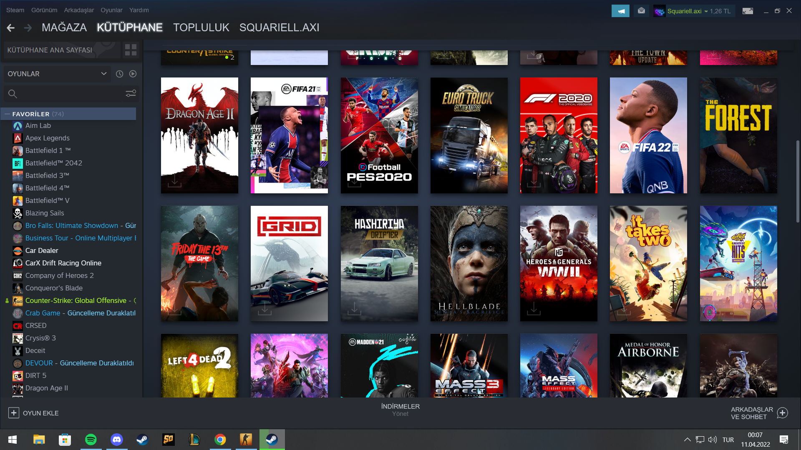
Task: Click the Aim Lab game icon
Action: (18, 126)
